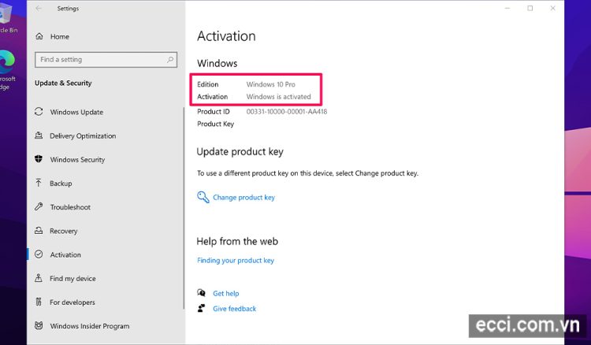Open Windows Insider Program settings

coord(89,326)
